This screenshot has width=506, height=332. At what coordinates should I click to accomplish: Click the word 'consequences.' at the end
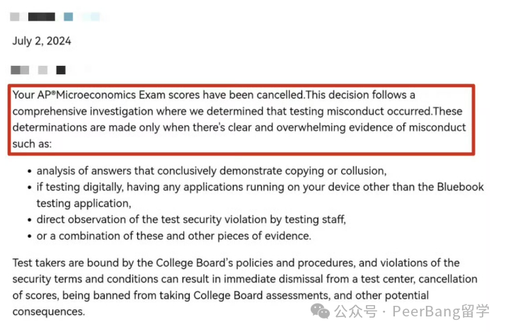[49, 311]
